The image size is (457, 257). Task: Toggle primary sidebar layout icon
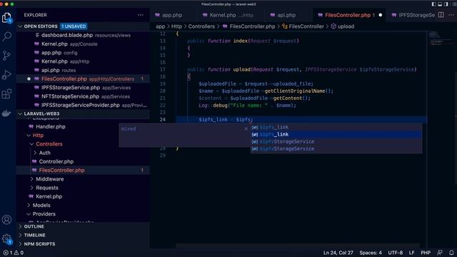[433, 4]
